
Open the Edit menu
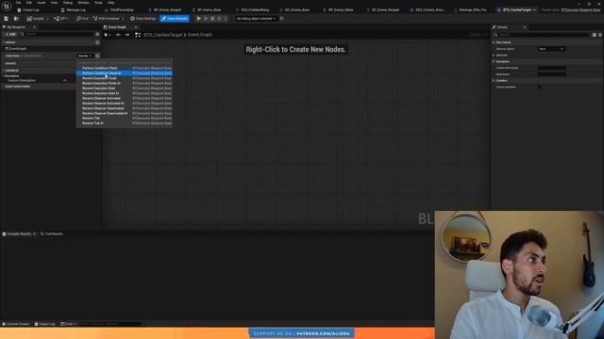(x=29, y=3)
